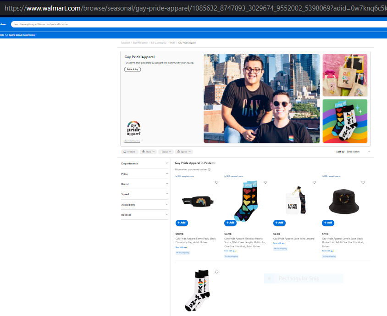Expand the Departments sidebar section

(x=144, y=163)
